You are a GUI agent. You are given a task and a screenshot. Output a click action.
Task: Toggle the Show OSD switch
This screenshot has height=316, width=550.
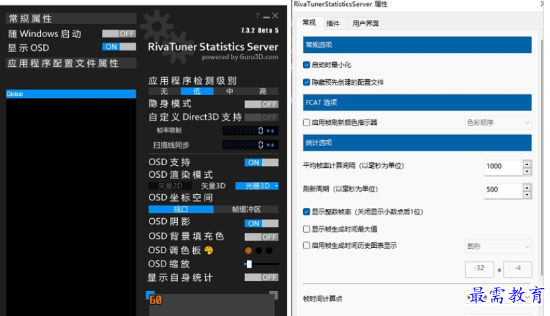tap(119, 46)
